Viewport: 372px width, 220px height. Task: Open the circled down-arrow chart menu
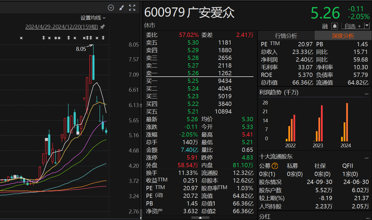point(111,8)
